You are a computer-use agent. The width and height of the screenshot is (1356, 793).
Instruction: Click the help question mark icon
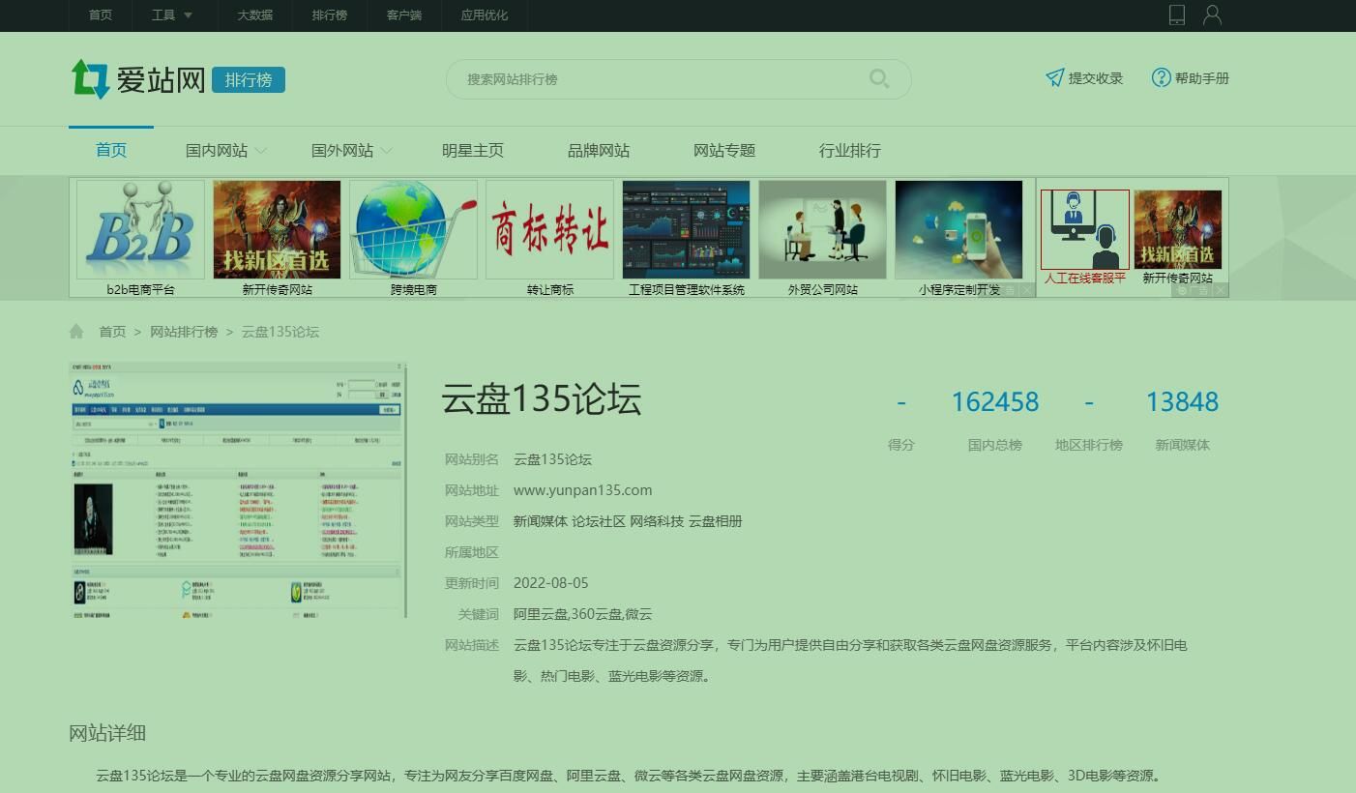1161,77
